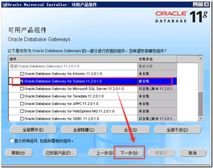This screenshot has height=168, width=213.
Task: Click the scroll up arrow of component list
Action: pyautogui.click(x=200, y=58)
